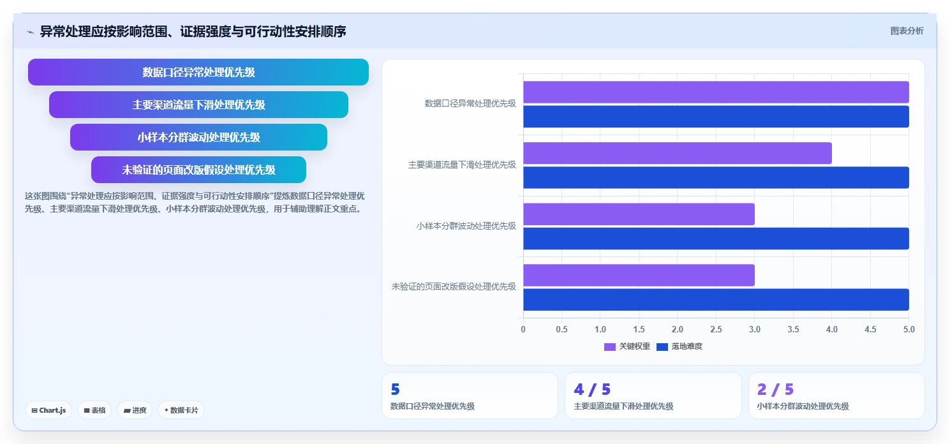This screenshot has height=444, width=950.
Task: Click the x-axis tick value 1.0
Action: tap(600, 329)
